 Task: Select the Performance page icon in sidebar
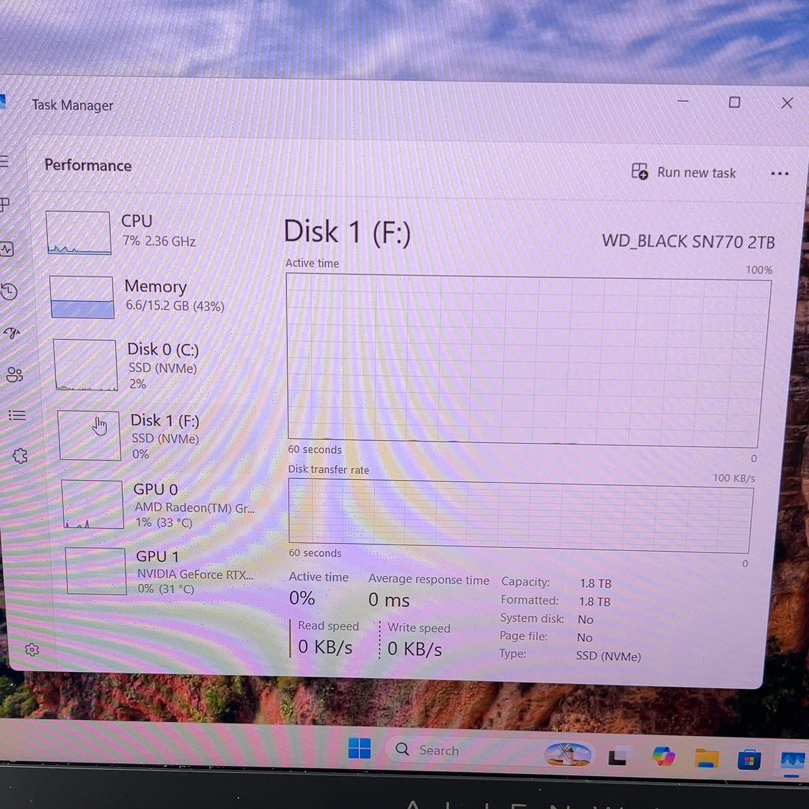pyautogui.click(x=7, y=249)
